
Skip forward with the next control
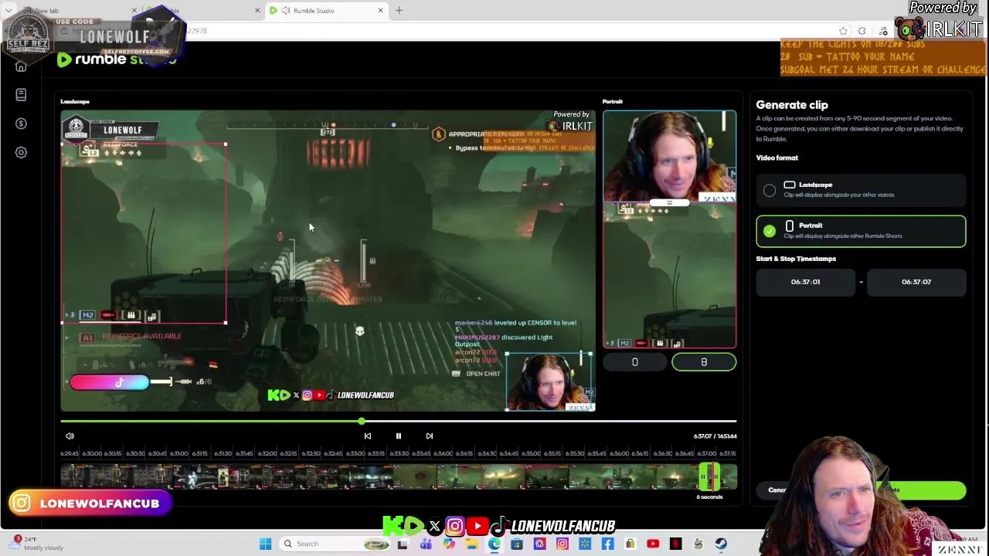pyautogui.click(x=430, y=436)
